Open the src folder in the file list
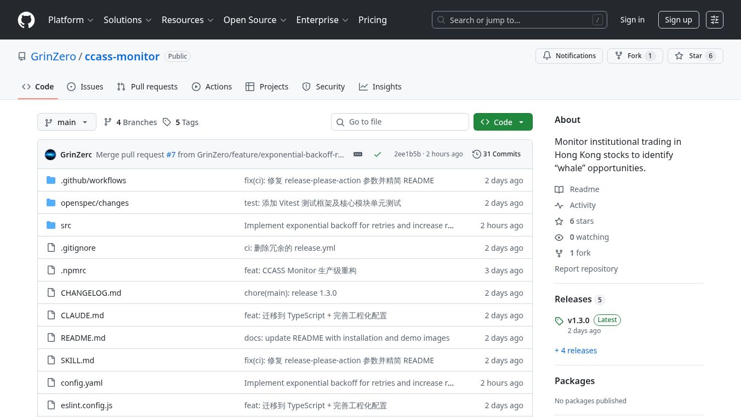The height and width of the screenshot is (417, 741). click(66, 225)
